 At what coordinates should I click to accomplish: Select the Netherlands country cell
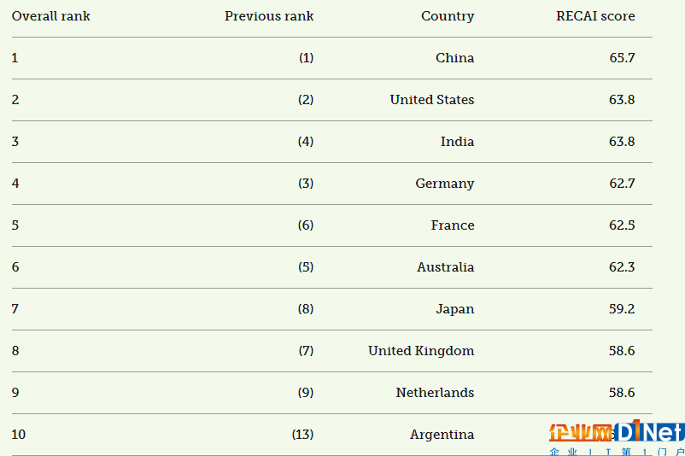click(x=435, y=393)
